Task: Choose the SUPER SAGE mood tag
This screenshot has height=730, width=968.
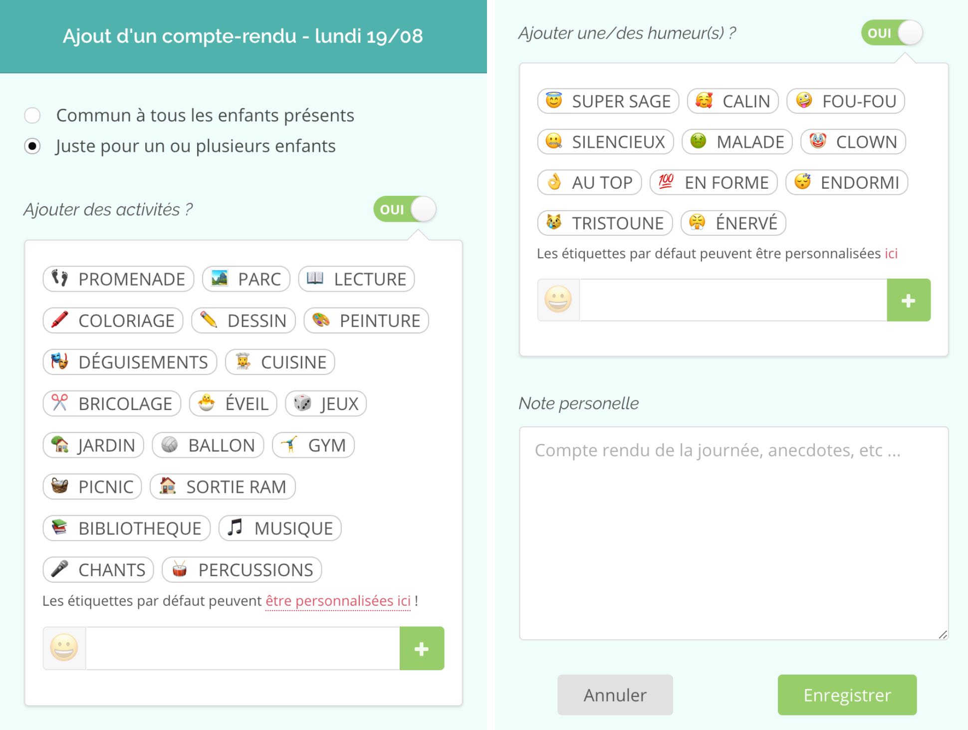Action: pos(608,101)
